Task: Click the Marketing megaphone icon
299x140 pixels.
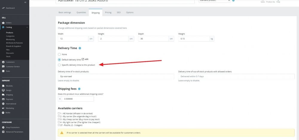Action: point(3,108)
